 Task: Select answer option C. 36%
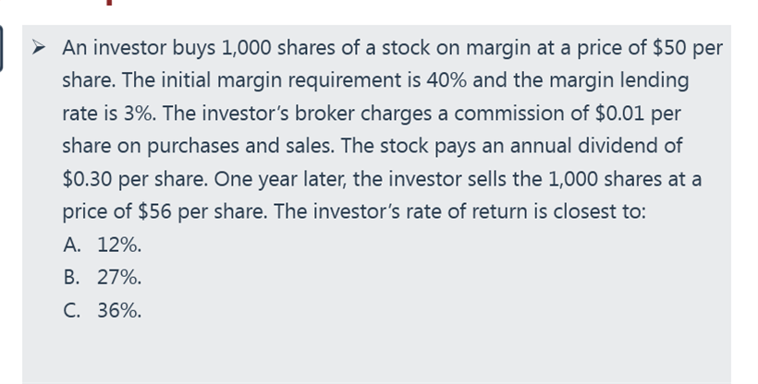103,310
